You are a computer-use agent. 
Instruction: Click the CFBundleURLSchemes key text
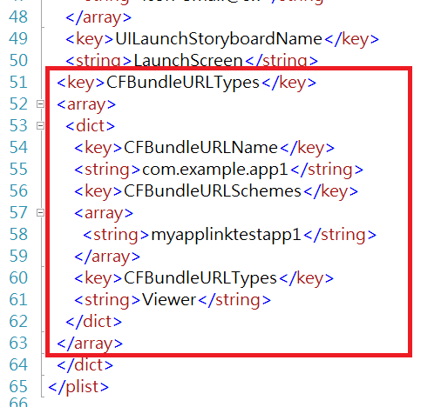point(213,191)
